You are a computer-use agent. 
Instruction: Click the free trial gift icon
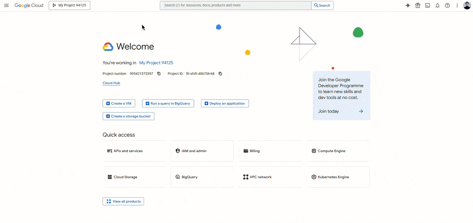click(418, 5)
